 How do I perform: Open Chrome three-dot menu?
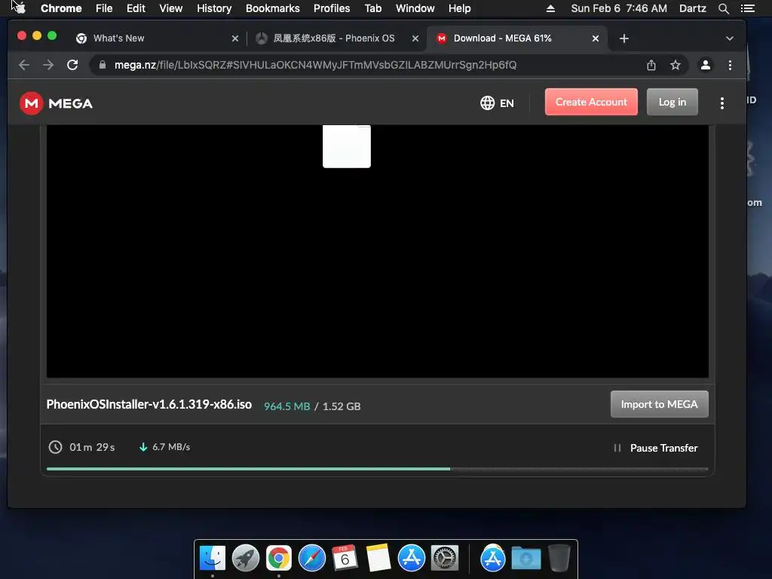[730, 65]
